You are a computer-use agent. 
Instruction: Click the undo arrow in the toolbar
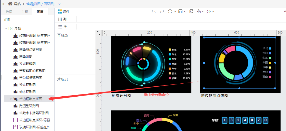154,11
